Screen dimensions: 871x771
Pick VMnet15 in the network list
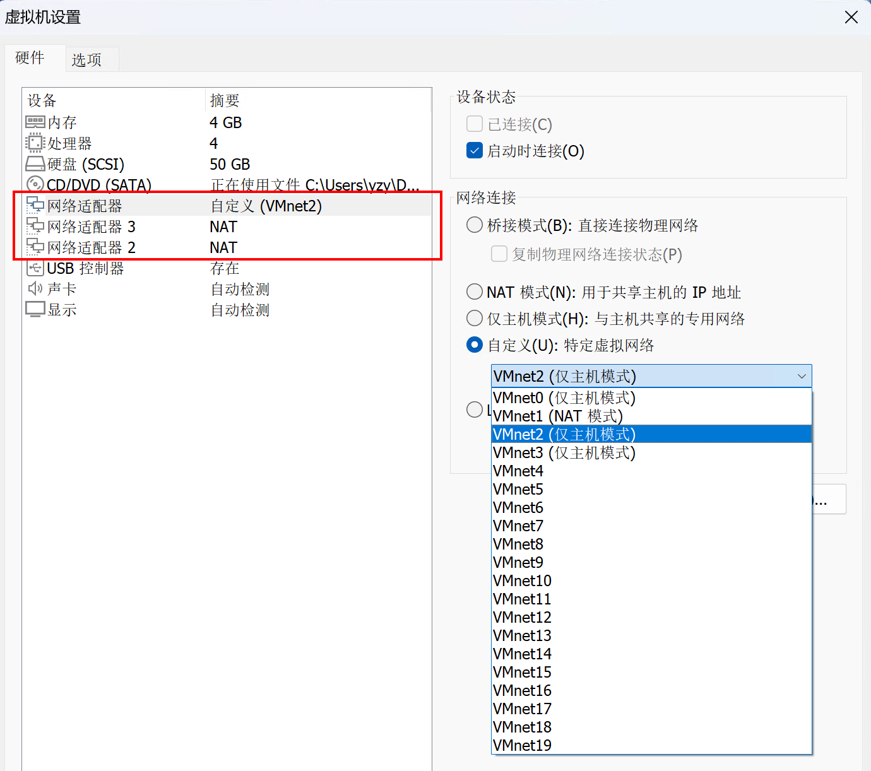(x=651, y=672)
